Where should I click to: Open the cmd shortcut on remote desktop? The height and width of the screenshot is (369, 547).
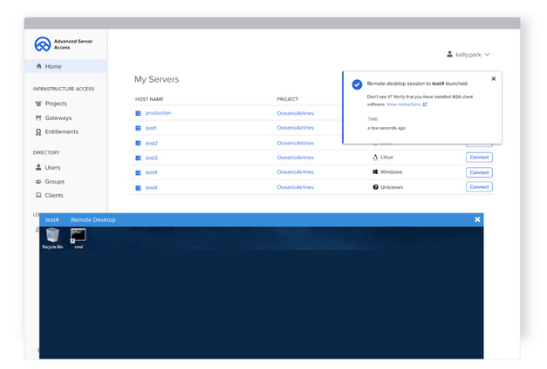tap(79, 236)
